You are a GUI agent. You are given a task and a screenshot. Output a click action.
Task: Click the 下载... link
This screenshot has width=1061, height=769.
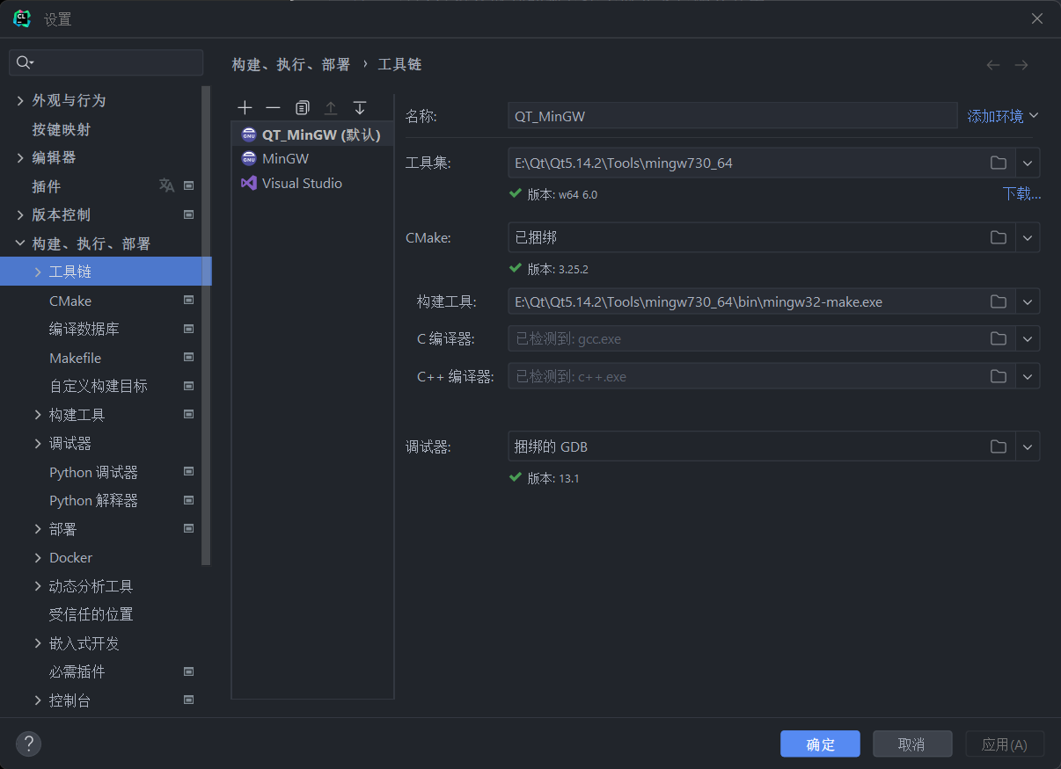[x=1021, y=194]
